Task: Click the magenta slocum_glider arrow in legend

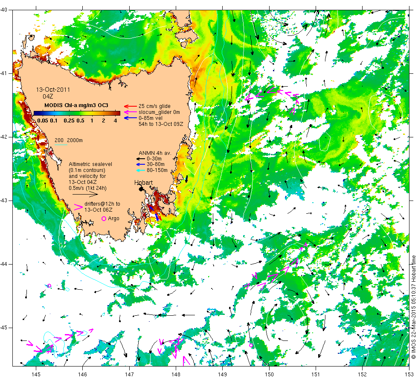Action: (131, 112)
